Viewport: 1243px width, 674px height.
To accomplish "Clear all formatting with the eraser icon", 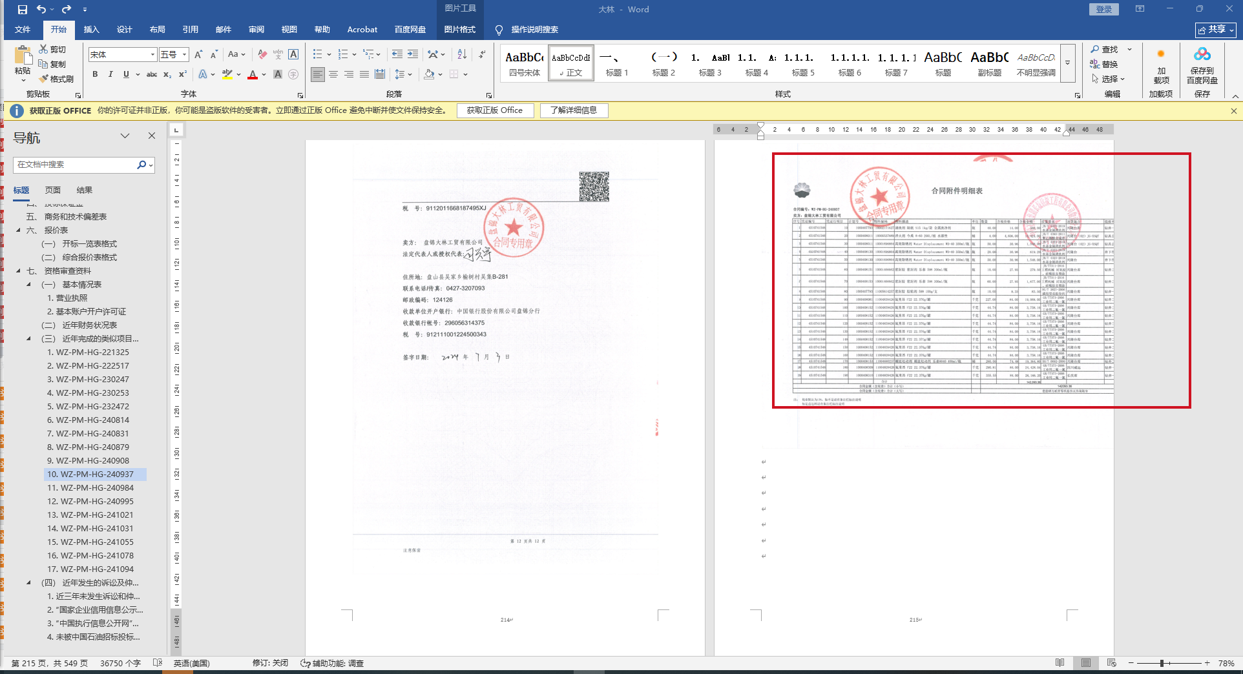I will tap(262, 54).
